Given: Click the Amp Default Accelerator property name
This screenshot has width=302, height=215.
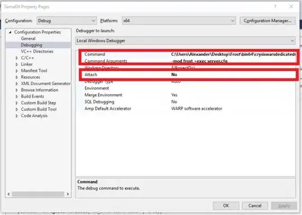Looking at the screenshot, I should click(108, 109).
